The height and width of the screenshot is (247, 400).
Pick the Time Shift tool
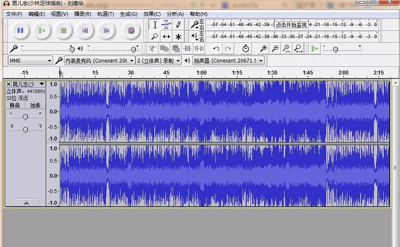166,37
